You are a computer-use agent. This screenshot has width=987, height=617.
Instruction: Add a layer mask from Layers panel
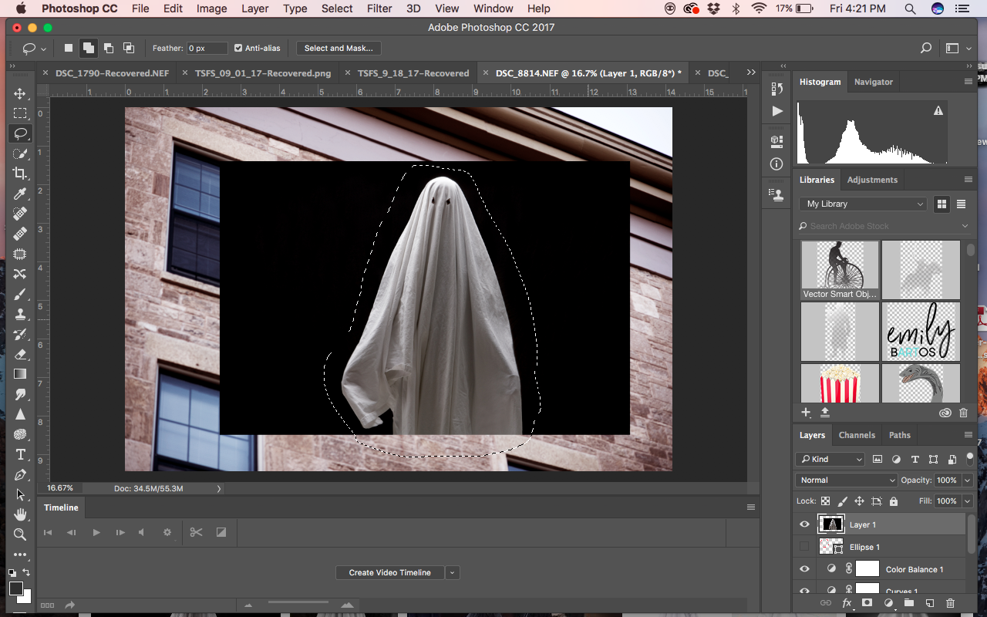(x=867, y=603)
